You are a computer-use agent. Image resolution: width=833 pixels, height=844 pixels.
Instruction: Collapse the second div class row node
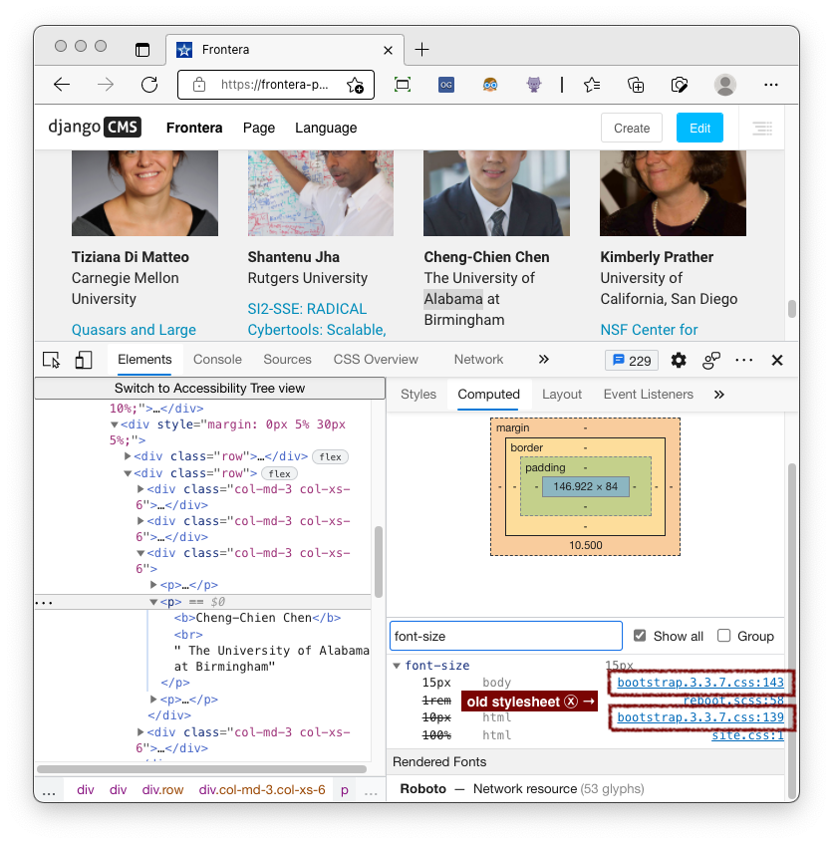(128, 473)
